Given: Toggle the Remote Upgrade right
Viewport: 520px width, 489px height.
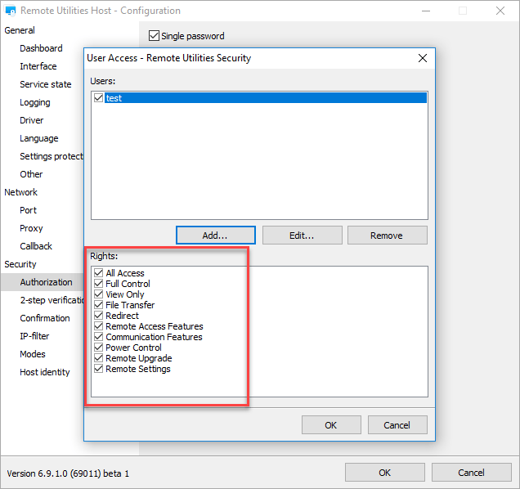Looking at the screenshot, I should click(x=98, y=358).
